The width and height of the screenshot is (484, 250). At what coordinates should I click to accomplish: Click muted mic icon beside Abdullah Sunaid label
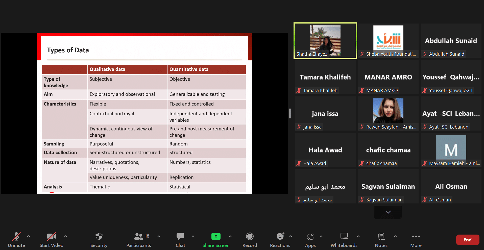(x=425, y=54)
